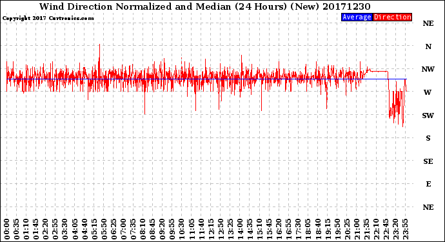Click the SE direction axis label
This screenshot has height=242, width=445.
428,161
